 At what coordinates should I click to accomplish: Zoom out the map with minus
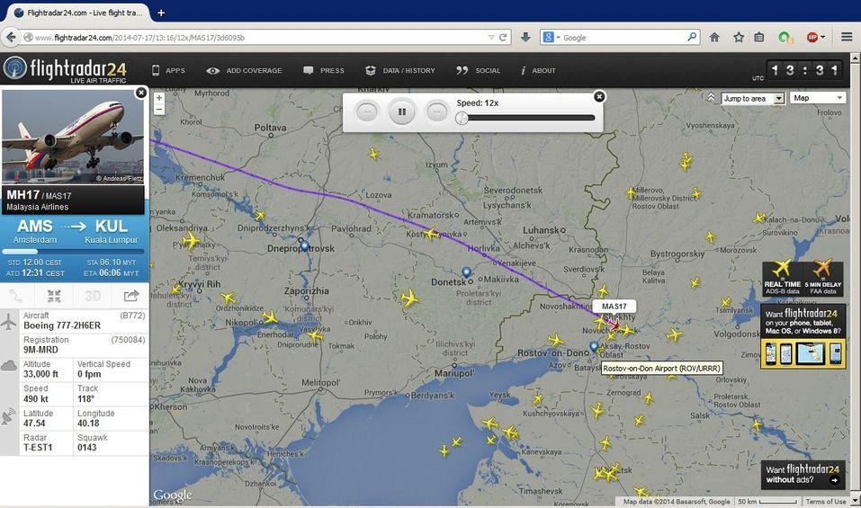[x=159, y=109]
